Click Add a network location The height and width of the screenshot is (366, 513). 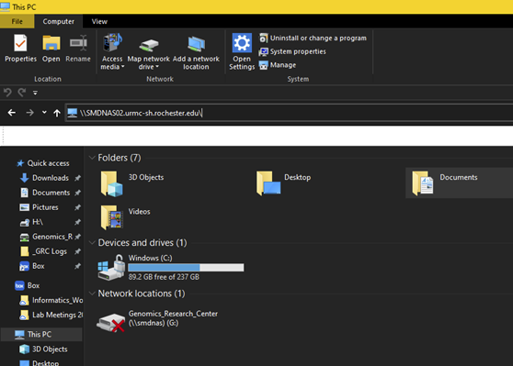[196, 51]
